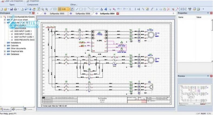The image size is (213, 115).
Task: Open the grid size dropdown arrow
Action: coord(69,9)
